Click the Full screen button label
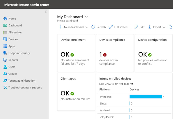This screenshot has height=119, width=173. (121, 27)
